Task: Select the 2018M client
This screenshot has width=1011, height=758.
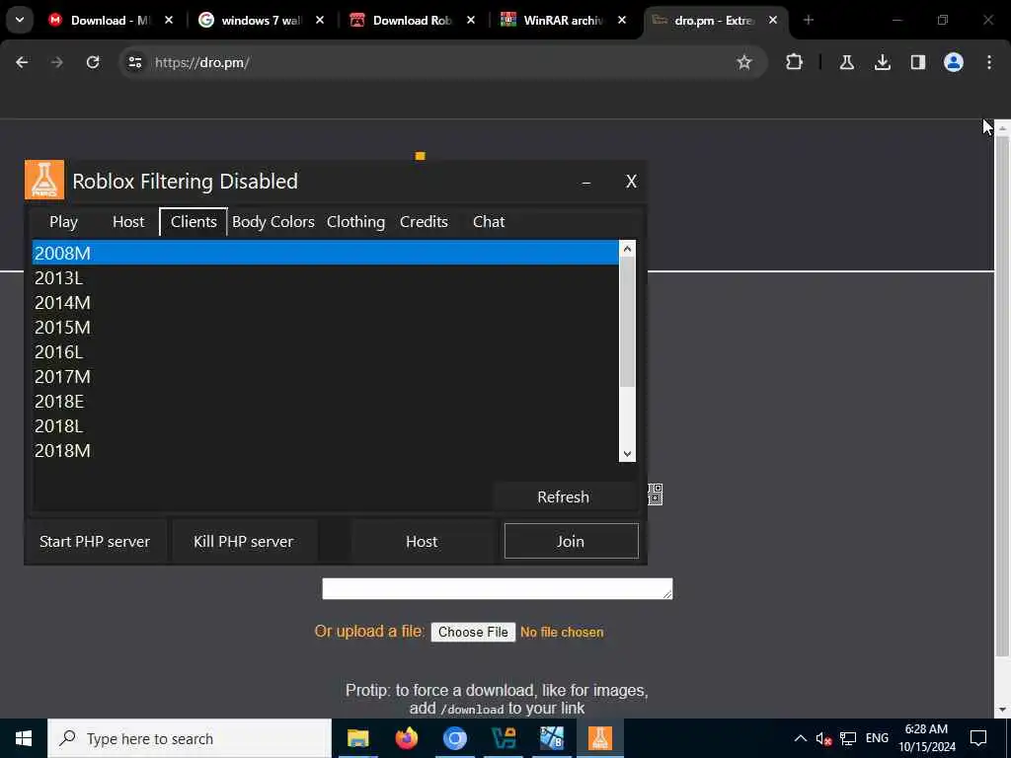Action: click(x=326, y=450)
